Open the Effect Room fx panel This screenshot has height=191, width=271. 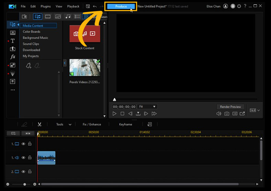[x=12, y=57]
